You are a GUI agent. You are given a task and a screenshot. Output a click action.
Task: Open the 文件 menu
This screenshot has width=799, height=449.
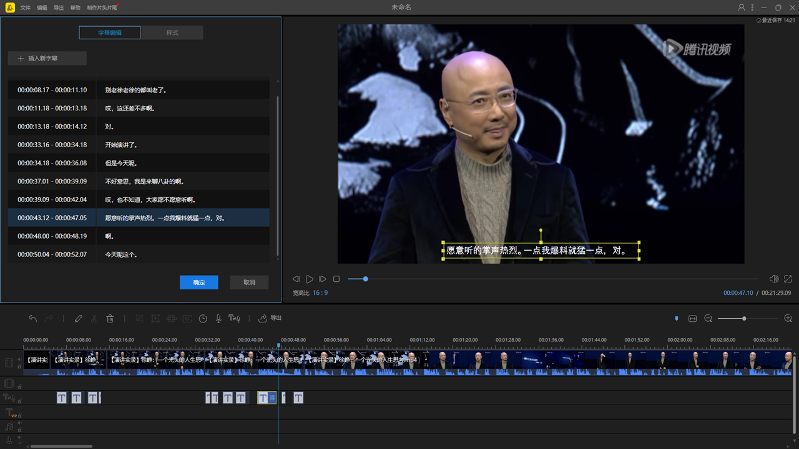click(x=25, y=7)
